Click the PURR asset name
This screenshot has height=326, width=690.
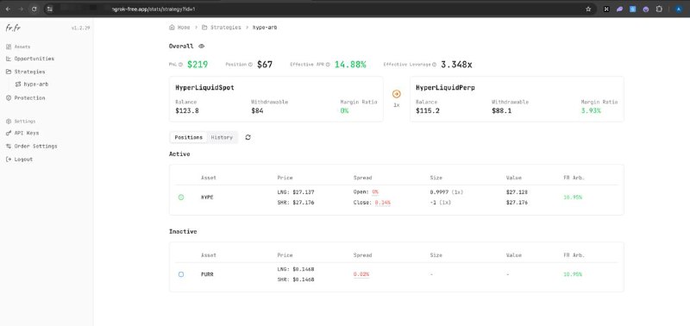tap(207, 274)
